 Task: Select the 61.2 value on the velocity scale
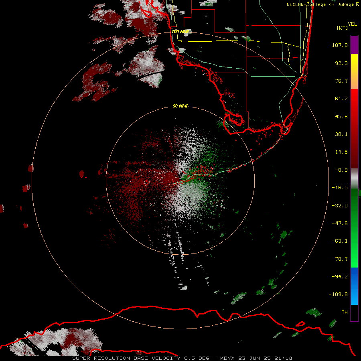[x=341, y=99]
